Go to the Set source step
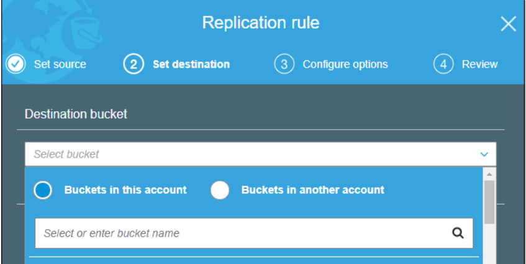Screen dimensions: 526x264 [60, 64]
